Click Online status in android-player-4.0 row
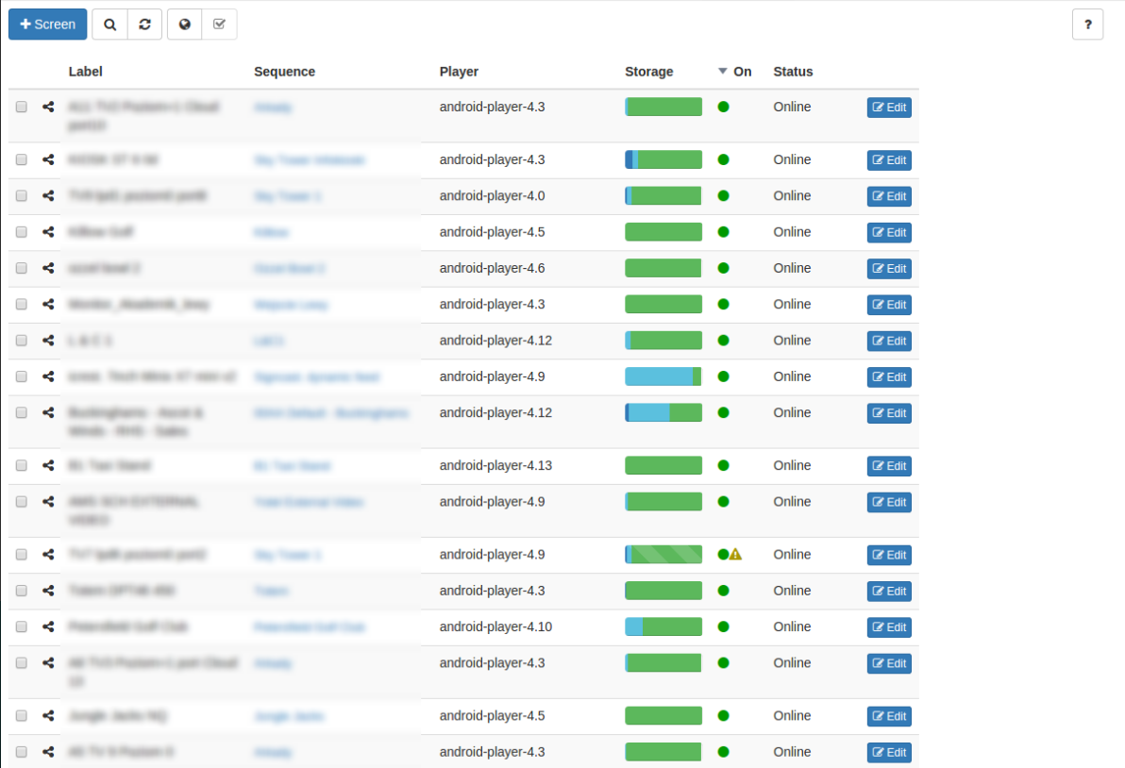1125x768 pixels. [792, 195]
